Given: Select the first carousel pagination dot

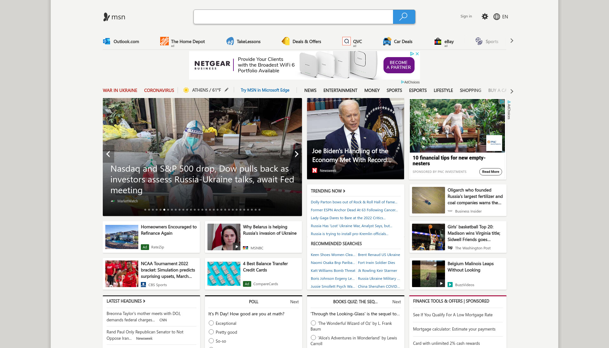Looking at the screenshot, I should tap(145, 210).
